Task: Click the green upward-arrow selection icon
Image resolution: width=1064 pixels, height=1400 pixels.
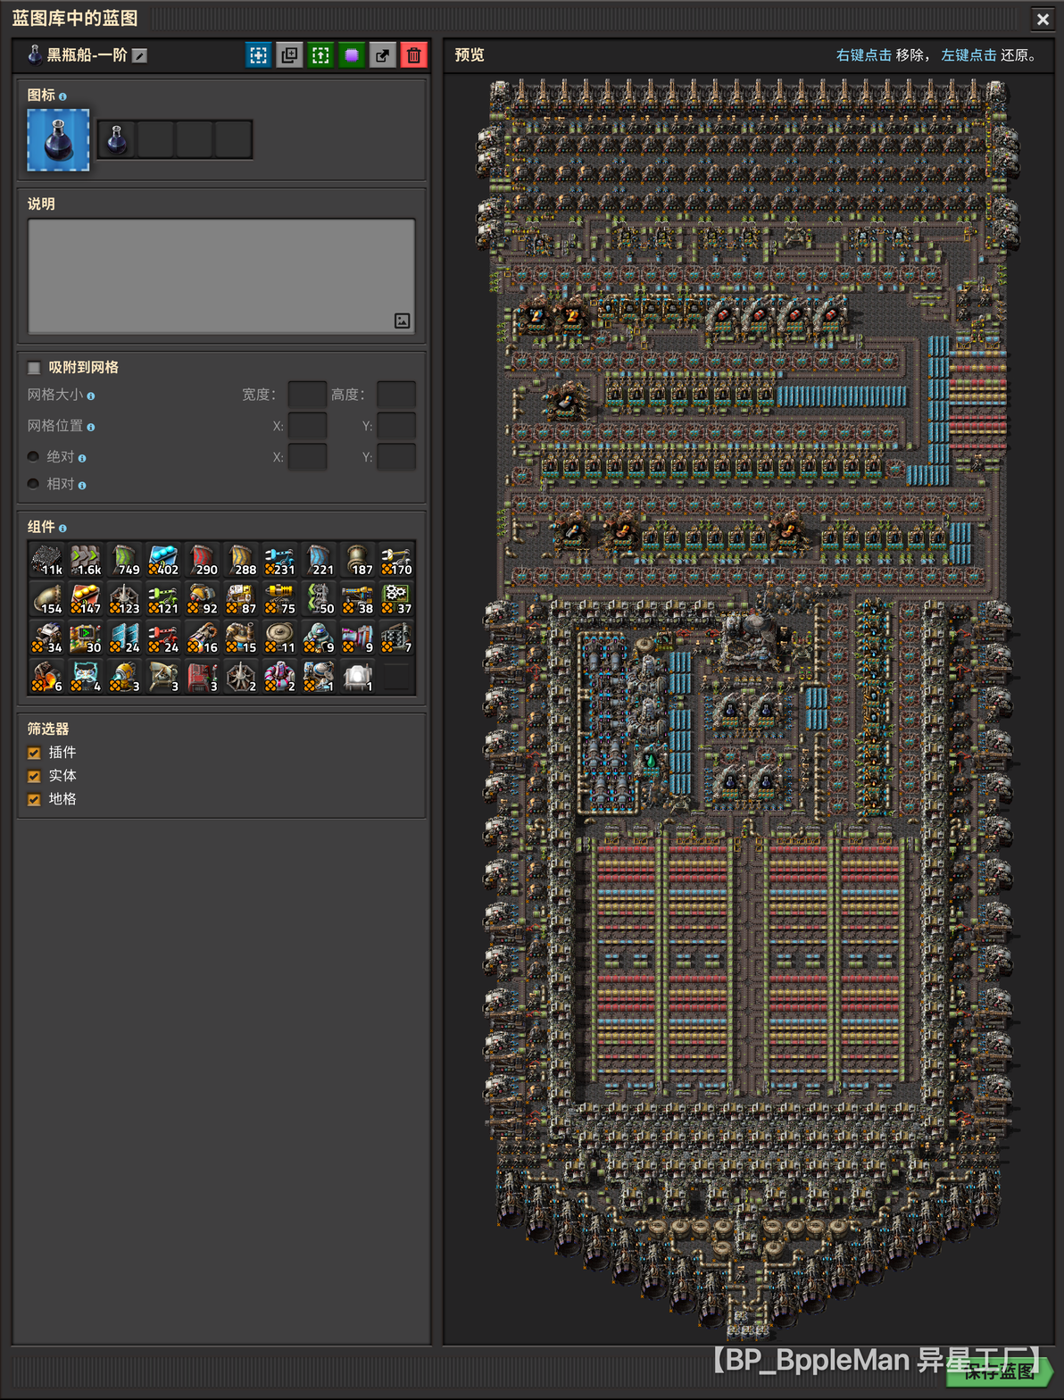Action: (320, 55)
